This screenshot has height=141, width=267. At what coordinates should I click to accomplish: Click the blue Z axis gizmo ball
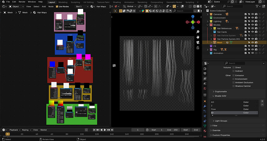coord(193,17)
